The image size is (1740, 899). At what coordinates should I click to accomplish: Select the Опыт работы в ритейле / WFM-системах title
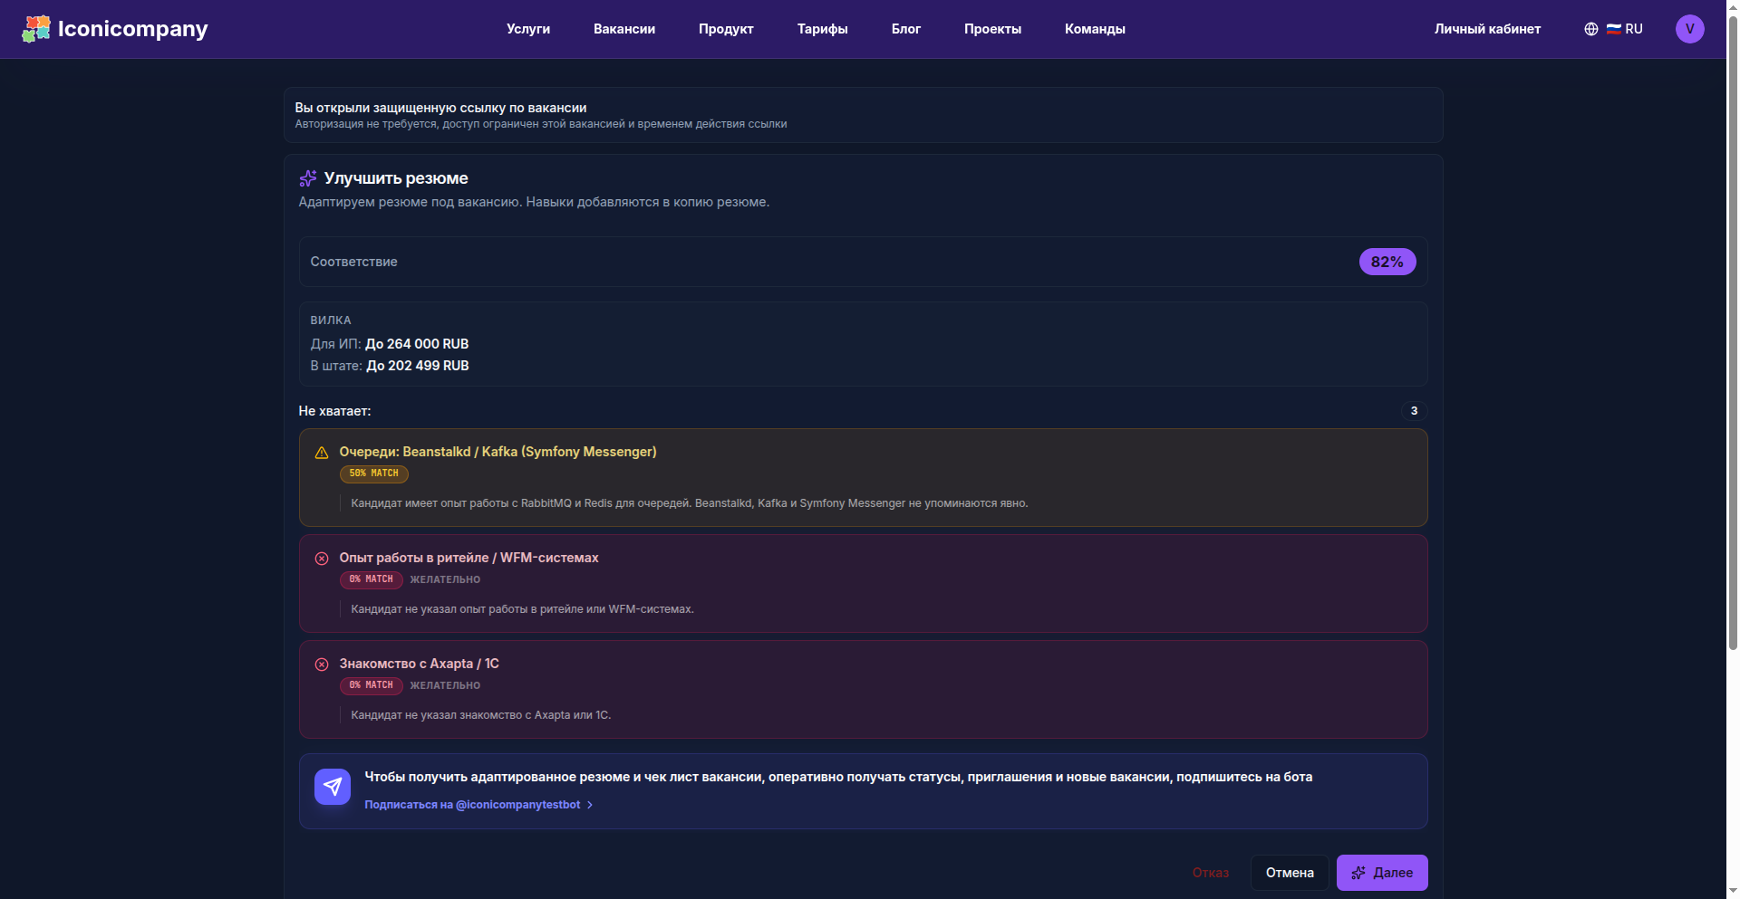pos(469,558)
